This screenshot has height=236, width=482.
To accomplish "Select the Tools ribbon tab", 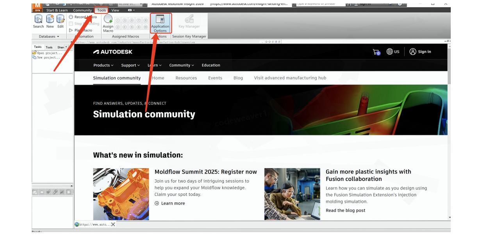I will click(102, 10).
